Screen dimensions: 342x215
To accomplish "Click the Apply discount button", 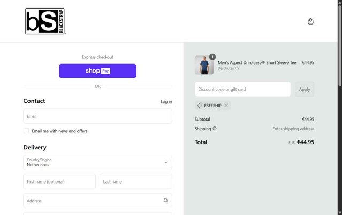I will [304, 89].
